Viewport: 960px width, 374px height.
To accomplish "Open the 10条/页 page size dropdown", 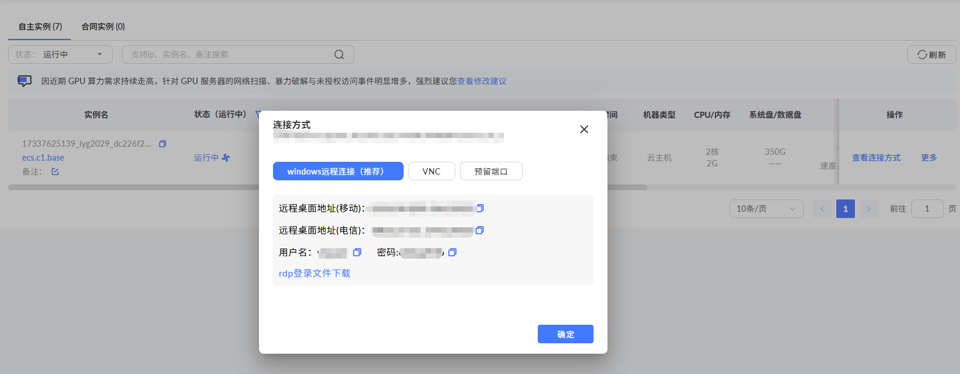I will [767, 209].
